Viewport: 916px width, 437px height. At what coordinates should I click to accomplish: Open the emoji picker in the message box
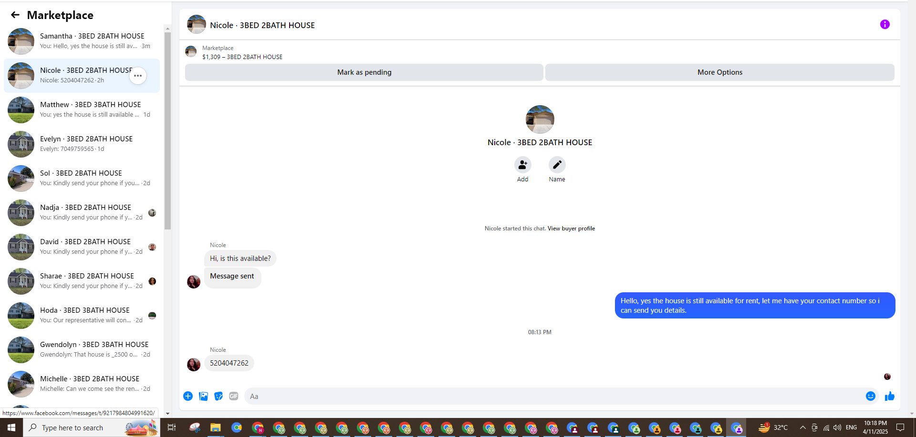[871, 396]
